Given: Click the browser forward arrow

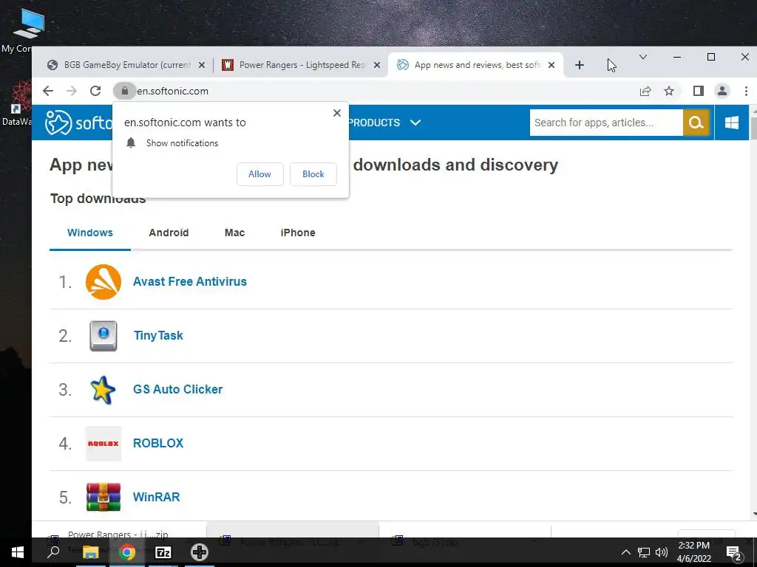Looking at the screenshot, I should (72, 91).
